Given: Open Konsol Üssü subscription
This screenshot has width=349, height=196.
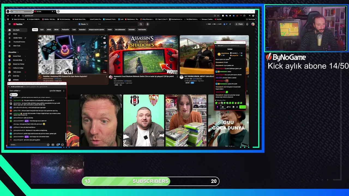Looking at the screenshot, I should click(16, 56).
